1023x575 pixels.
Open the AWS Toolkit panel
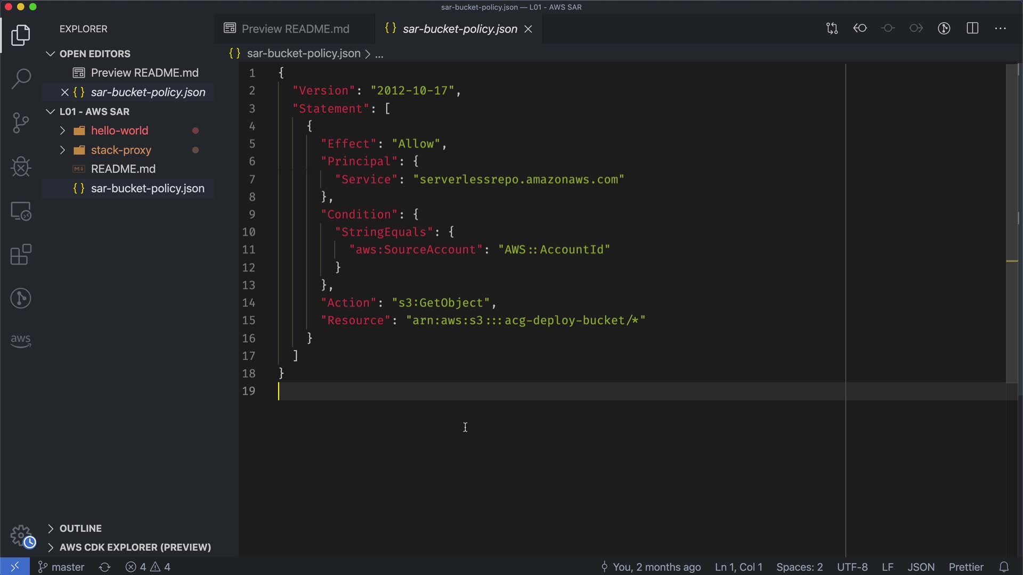21,340
